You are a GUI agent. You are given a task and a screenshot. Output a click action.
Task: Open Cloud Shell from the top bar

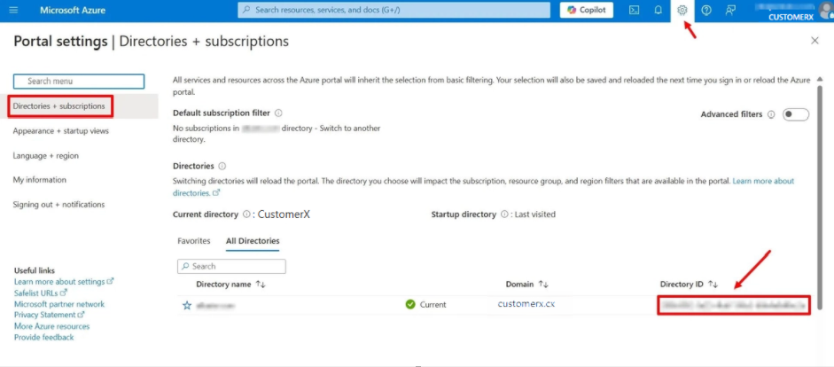[634, 10]
